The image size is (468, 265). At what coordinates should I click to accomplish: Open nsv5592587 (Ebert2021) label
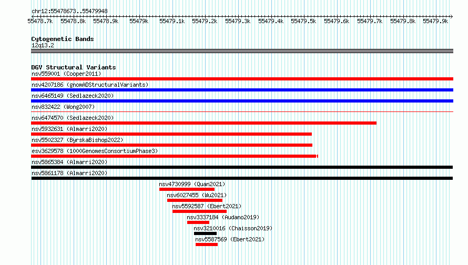[x=207, y=206]
